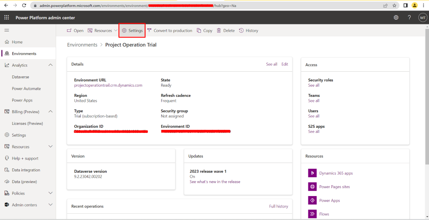Open the MT account avatar
The height and width of the screenshot is (220, 429).
coord(423,18)
